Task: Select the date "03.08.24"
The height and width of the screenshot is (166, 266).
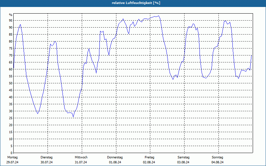Action: point(183,162)
